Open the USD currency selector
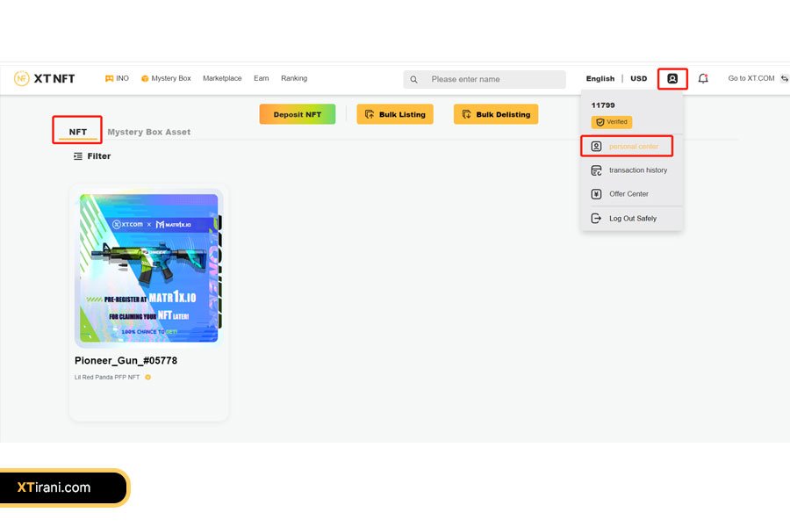Image resolution: width=790 pixels, height=527 pixels. click(x=638, y=78)
